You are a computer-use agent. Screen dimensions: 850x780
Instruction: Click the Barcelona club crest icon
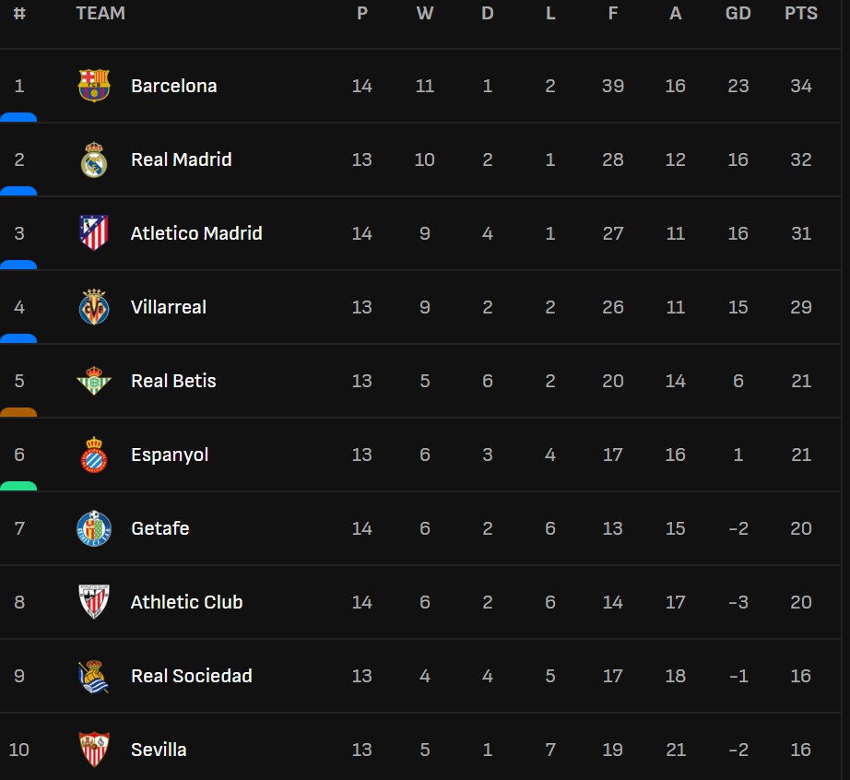pyautogui.click(x=94, y=86)
